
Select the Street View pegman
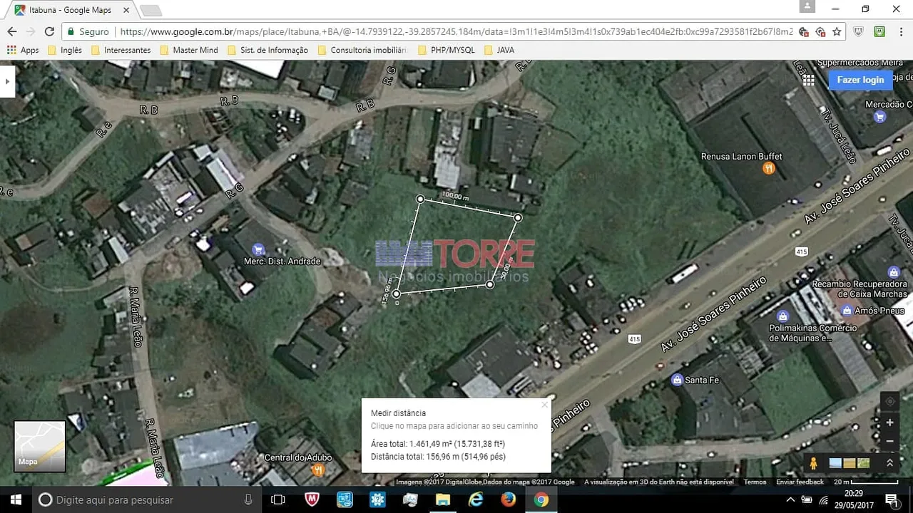coord(813,463)
